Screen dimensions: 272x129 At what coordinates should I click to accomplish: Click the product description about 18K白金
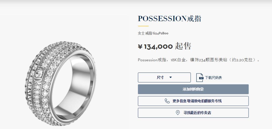(x=199, y=60)
